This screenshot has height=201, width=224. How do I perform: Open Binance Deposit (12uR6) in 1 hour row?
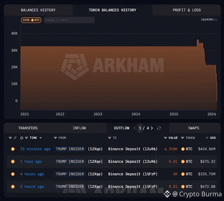(133, 162)
